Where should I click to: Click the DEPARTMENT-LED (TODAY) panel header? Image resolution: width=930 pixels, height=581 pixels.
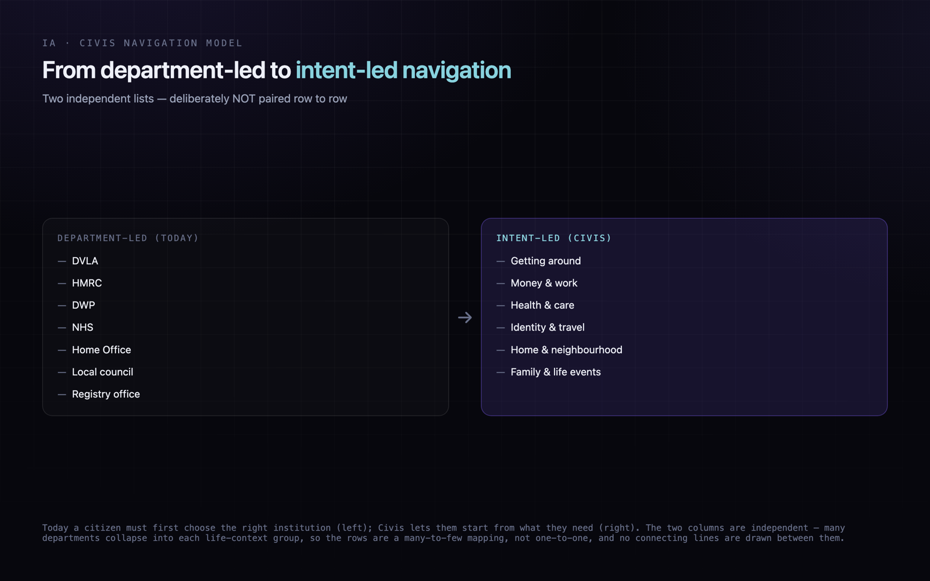128,238
